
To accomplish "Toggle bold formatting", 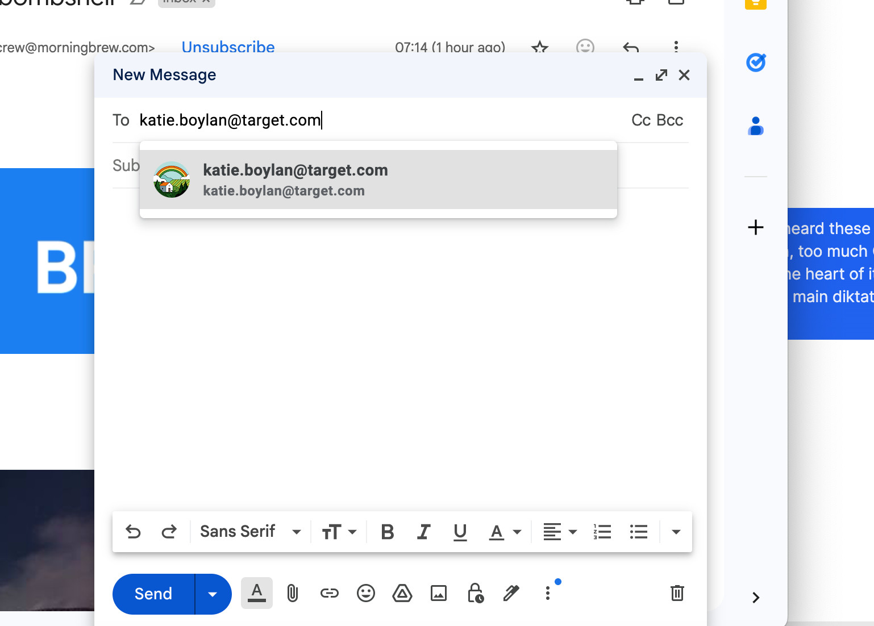I will point(388,532).
